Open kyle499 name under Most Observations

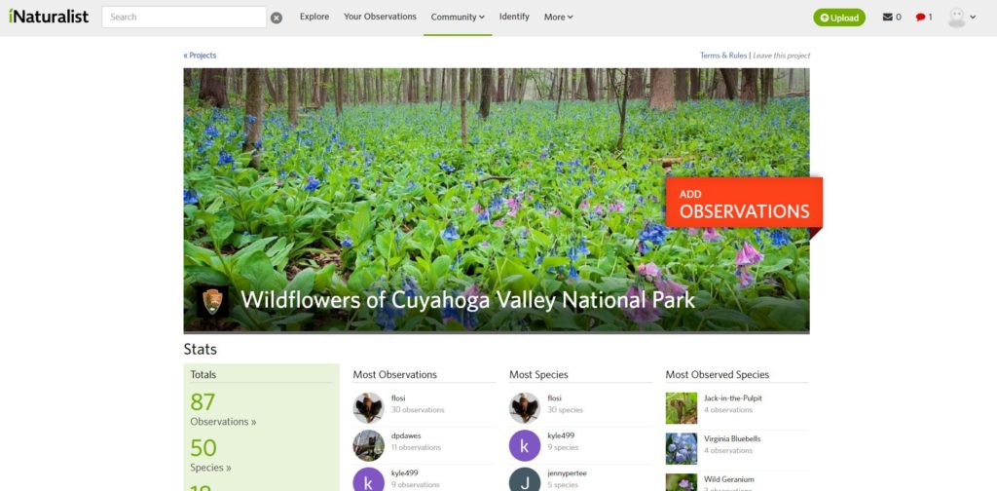[x=404, y=473]
